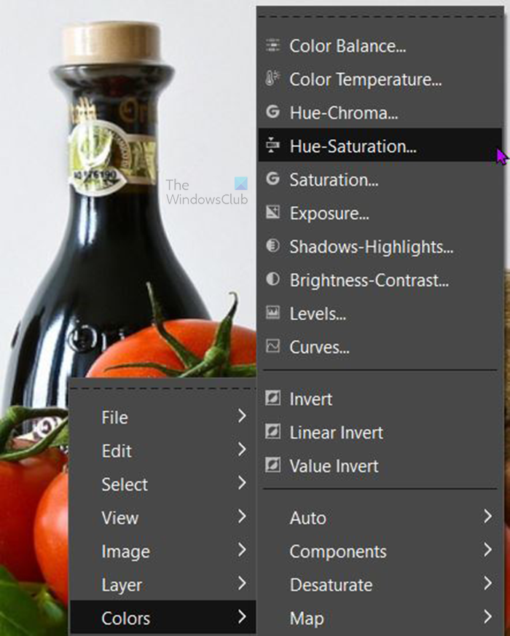Select the Curves icon

click(274, 348)
